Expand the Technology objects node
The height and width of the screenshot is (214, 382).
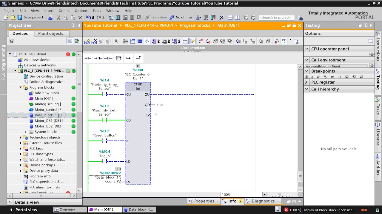[21, 137]
